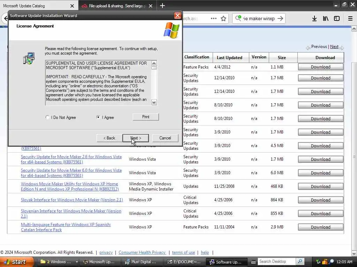The width and height of the screenshot is (357, 267).
Task: Open Security Update for Movie Maker 6.0 link
Action: click(71, 173)
